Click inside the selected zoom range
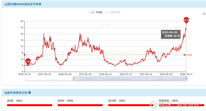 click(130, 79)
